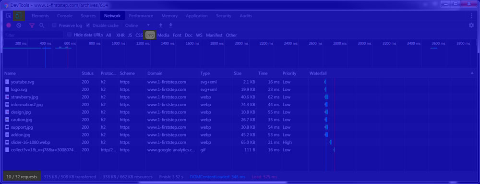This screenshot has width=480, height=184.
Task: Open the DevTools three-dot menu
Action: pyautogui.click(x=471, y=16)
